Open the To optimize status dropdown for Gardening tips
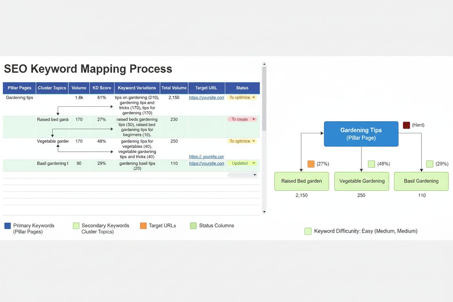This screenshot has width=453, height=302. pos(242,97)
